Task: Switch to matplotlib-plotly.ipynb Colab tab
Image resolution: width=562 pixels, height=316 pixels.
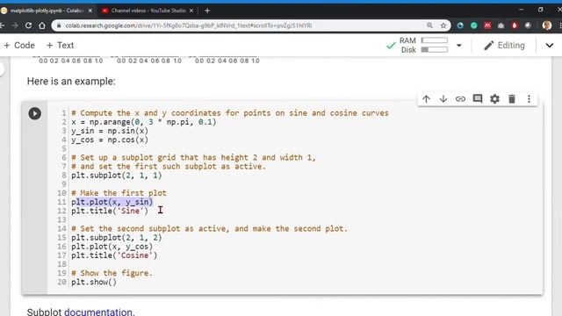Action: tap(47, 11)
